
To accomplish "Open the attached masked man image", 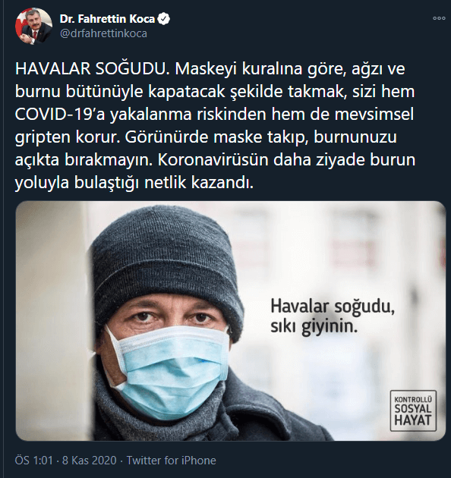I will pyautogui.click(x=231, y=321).
